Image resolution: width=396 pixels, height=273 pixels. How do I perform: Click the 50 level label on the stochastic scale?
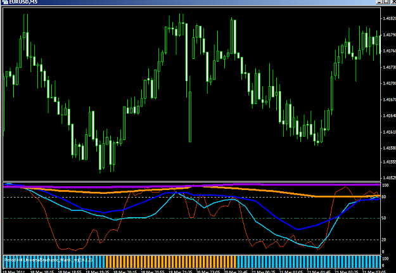tap(383, 218)
